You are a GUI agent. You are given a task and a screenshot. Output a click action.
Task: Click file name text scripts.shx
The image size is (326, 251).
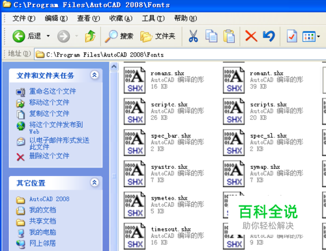pos(268,104)
